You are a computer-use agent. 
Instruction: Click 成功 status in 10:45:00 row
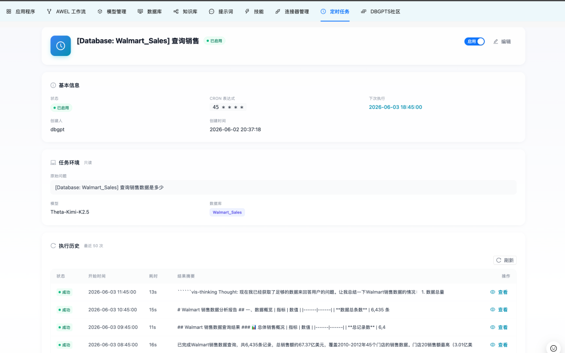64,310
